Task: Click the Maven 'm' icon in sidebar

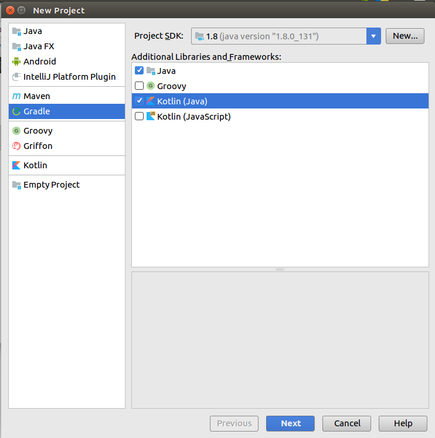Action: (16, 96)
